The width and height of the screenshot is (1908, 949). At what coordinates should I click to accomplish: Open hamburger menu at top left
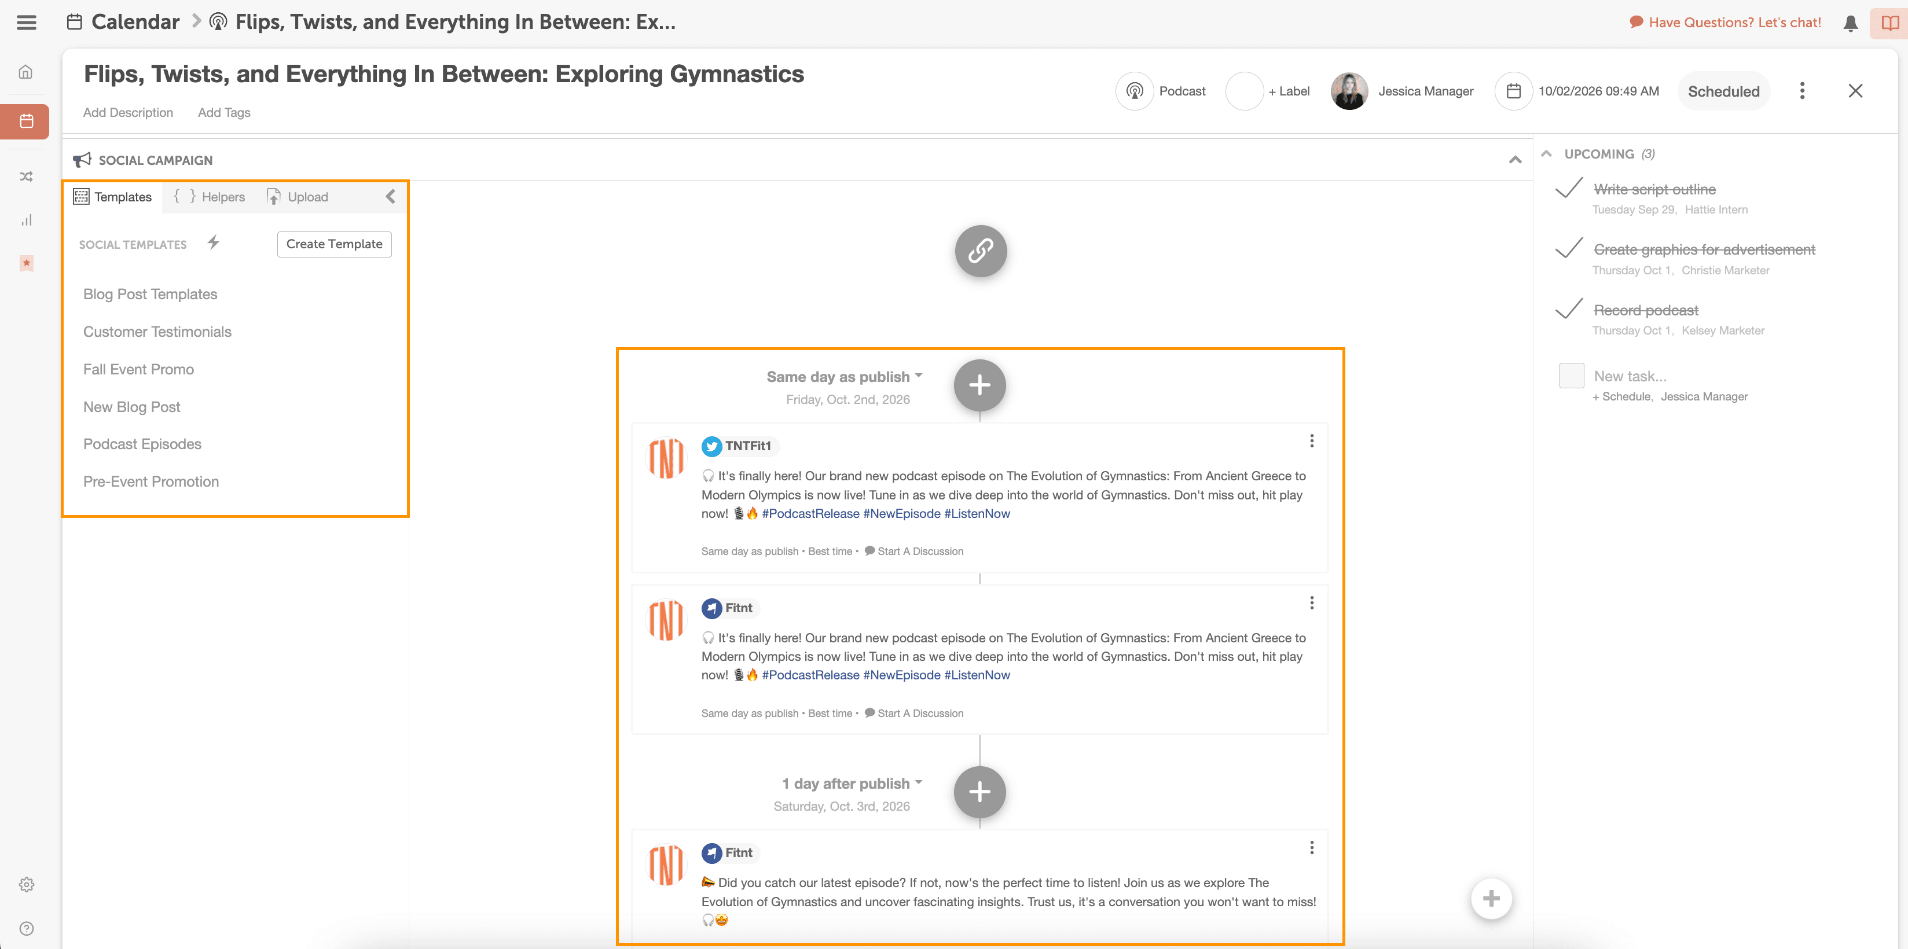26,22
